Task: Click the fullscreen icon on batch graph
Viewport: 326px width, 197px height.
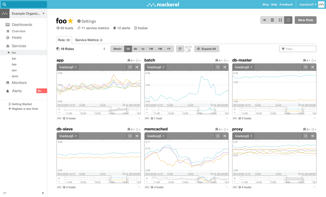Action: click(x=218, y=67)
